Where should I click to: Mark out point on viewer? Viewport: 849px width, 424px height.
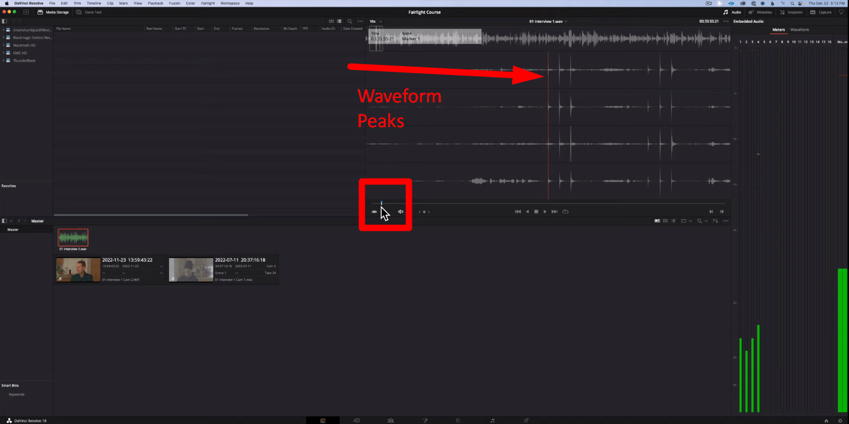tap(721, 212)
